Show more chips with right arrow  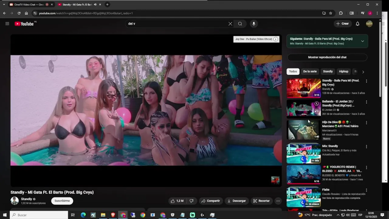point(363,72)
